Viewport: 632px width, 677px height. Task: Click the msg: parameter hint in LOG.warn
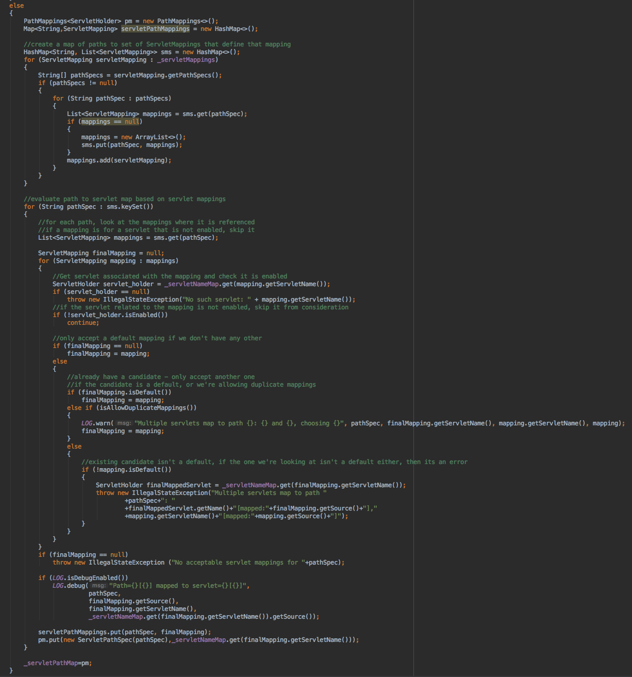click(124, 423)
